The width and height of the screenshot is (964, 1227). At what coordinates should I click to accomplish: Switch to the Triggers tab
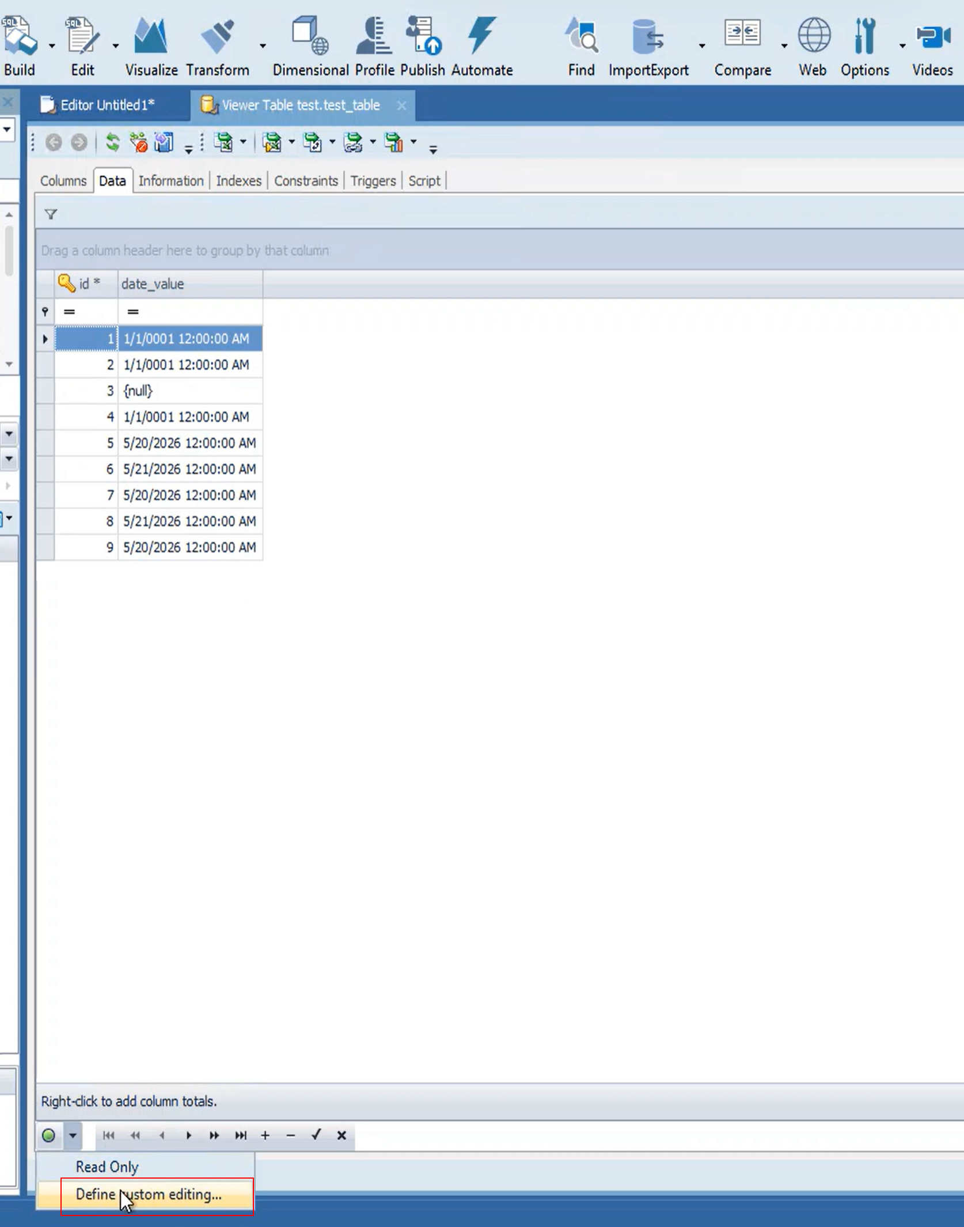(373, 181)
